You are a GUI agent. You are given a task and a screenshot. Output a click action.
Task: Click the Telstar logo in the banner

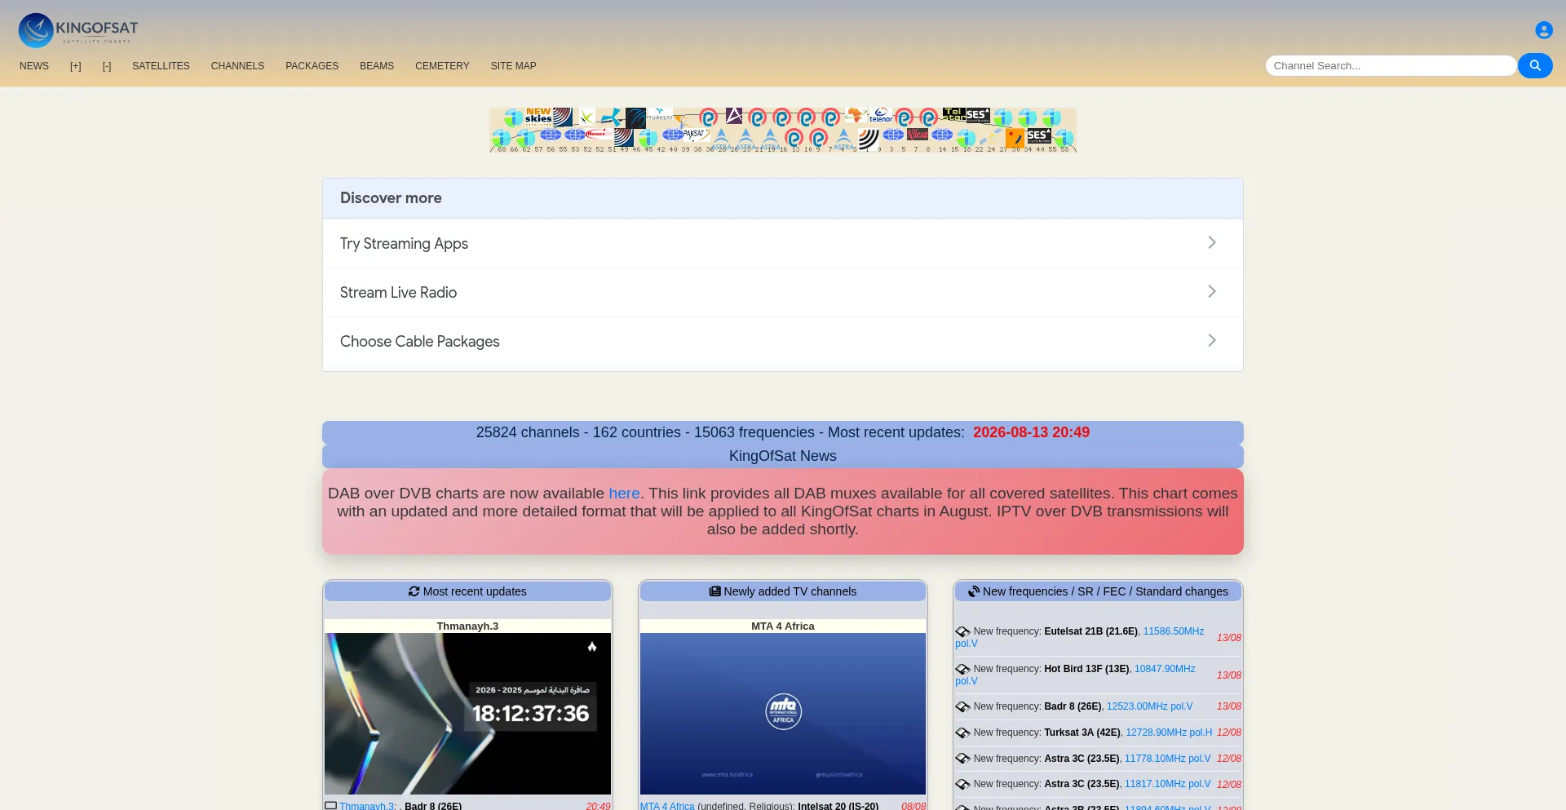tap(953, 115)
